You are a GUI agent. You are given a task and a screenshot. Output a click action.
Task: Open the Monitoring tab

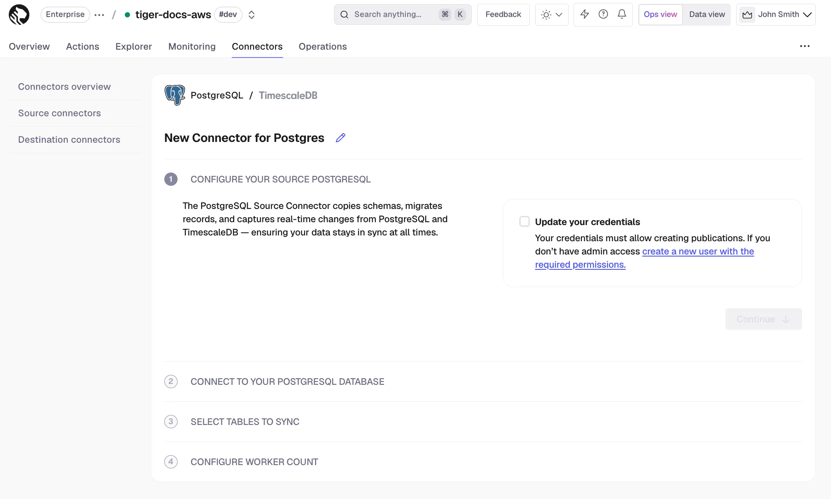coord(192,46)
